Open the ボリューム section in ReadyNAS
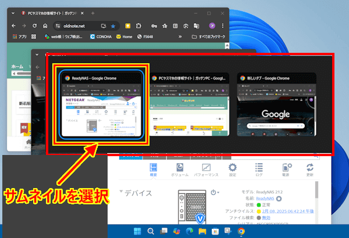Screen dimensions: 349x238 click(180, 170)
